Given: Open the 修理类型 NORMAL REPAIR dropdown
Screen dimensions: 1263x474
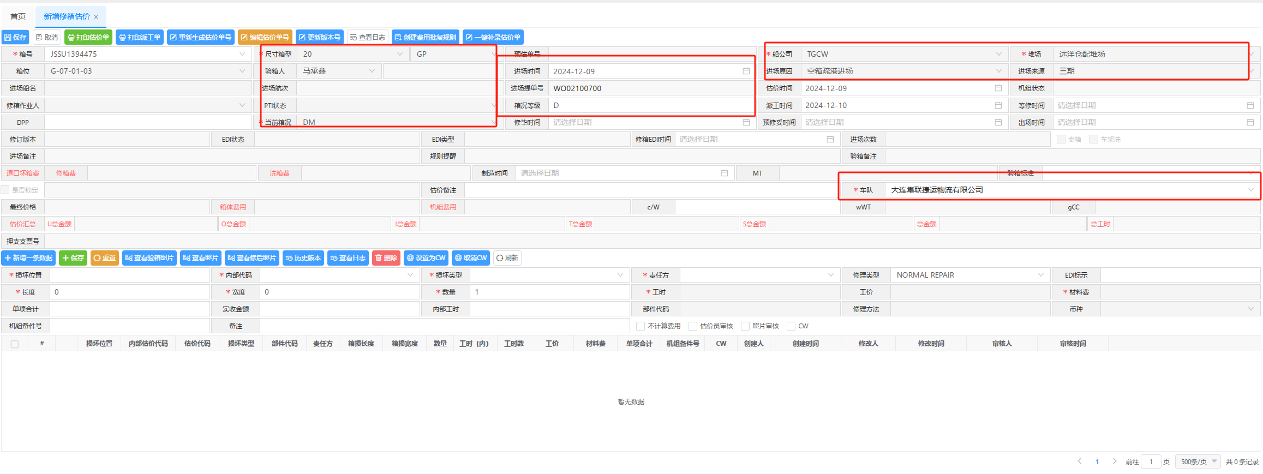Looking at the screenshot, I should coord(1040,275).
